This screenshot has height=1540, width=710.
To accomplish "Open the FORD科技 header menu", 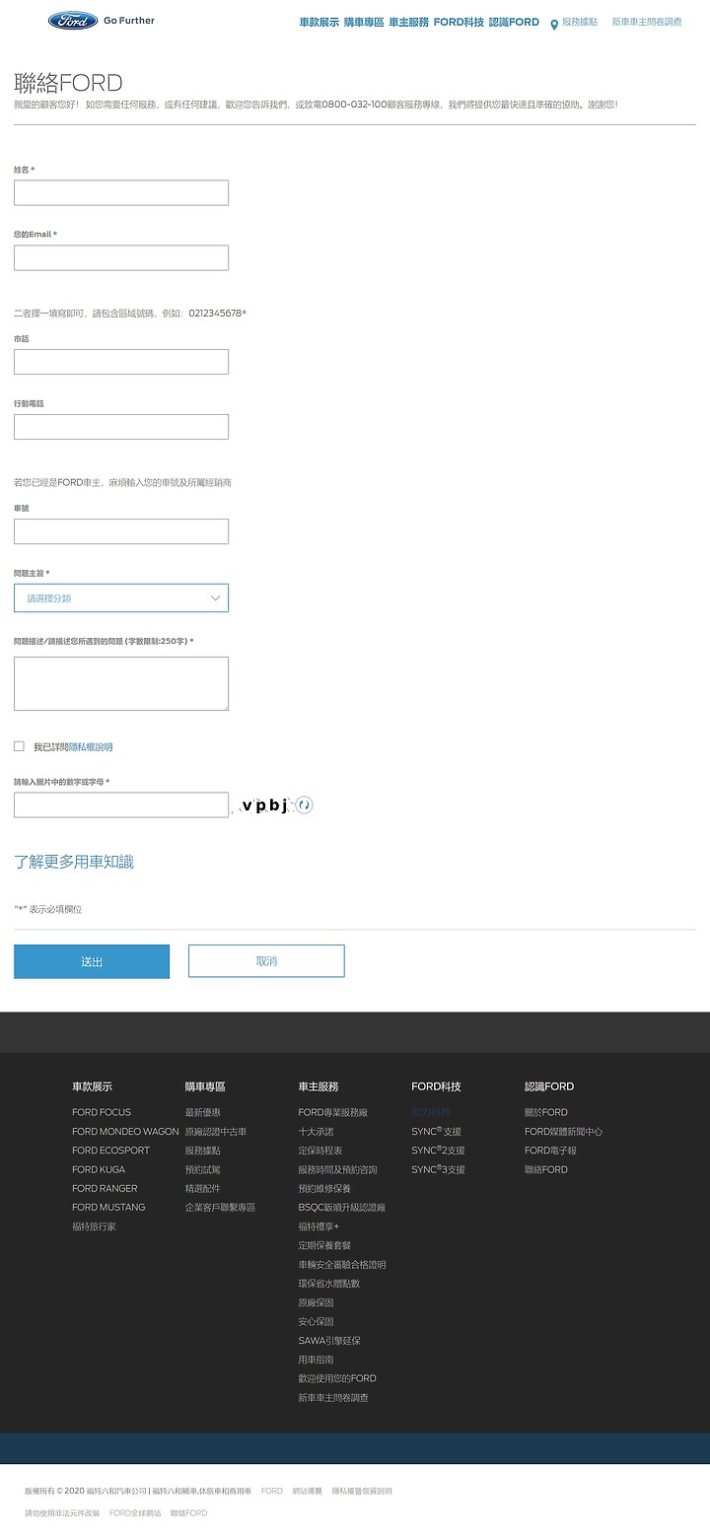I will [459, 22].
